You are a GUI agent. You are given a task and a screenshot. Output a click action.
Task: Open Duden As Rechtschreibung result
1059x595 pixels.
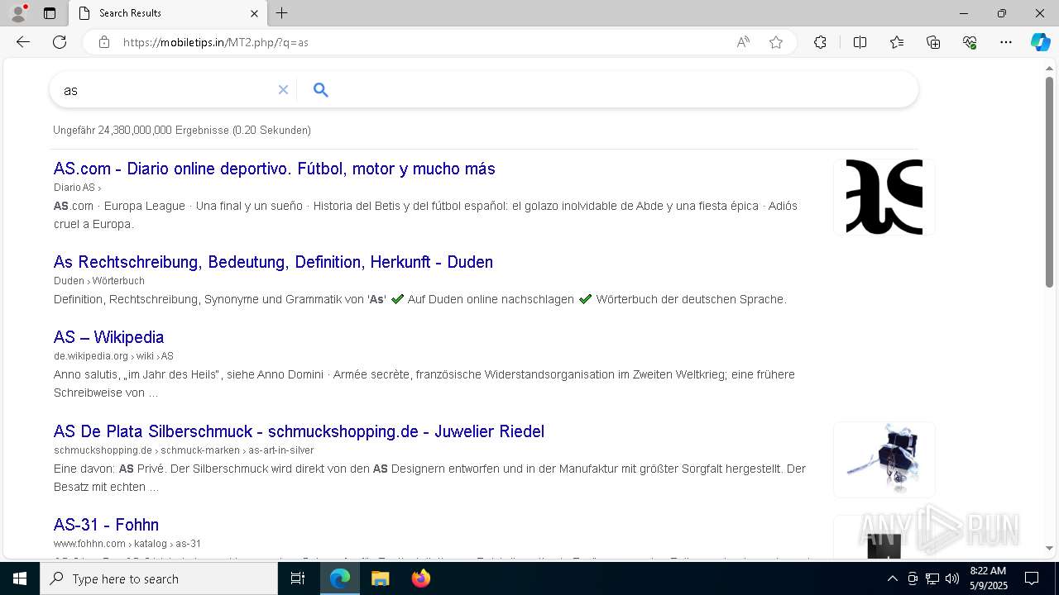coord(273,262)
